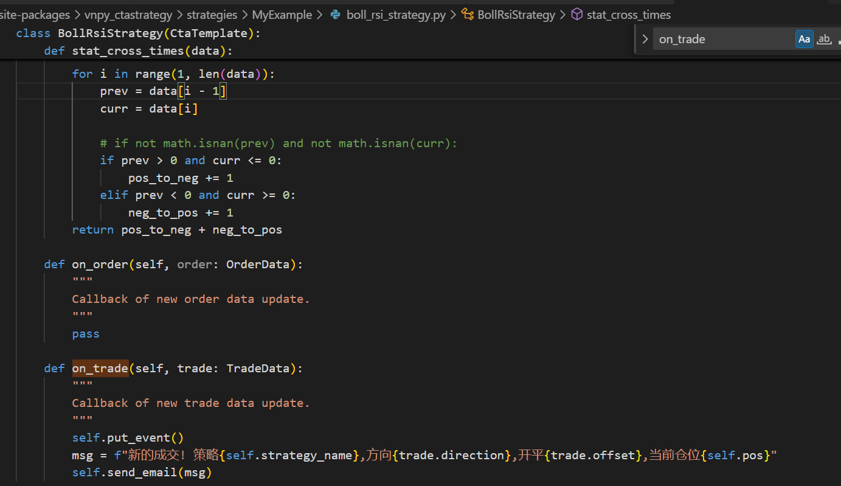Click docstring Callback of new order data update
The image size is (841, 486).
(191, 299)
